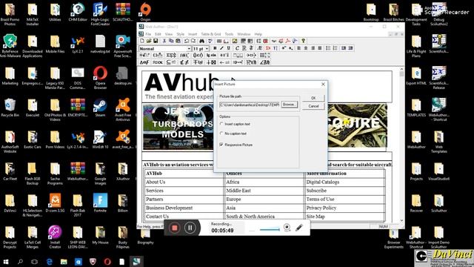Click the red PDF export icon
The image size is (474, 267).
[x=288, y=41]
